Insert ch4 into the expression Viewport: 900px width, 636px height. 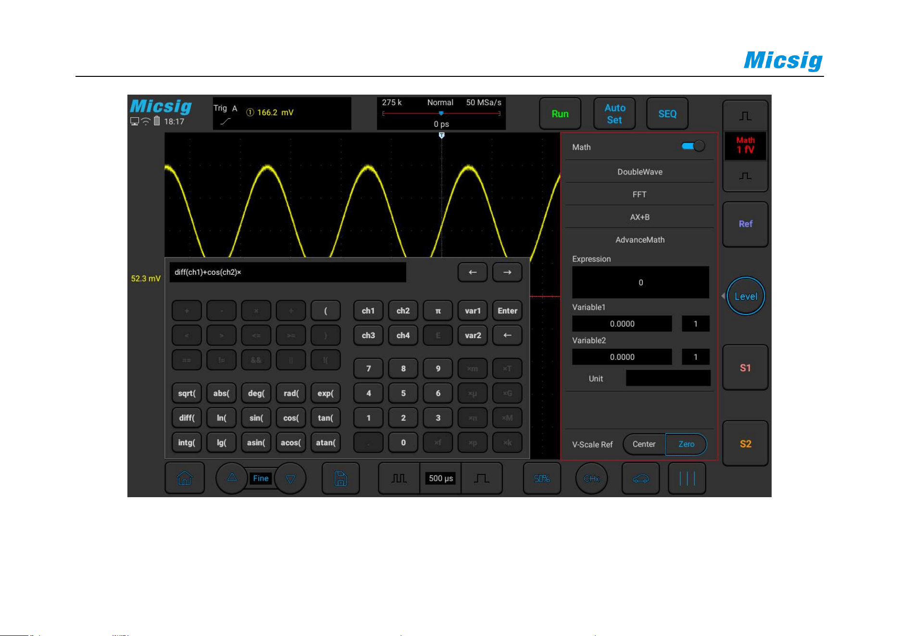403,335
